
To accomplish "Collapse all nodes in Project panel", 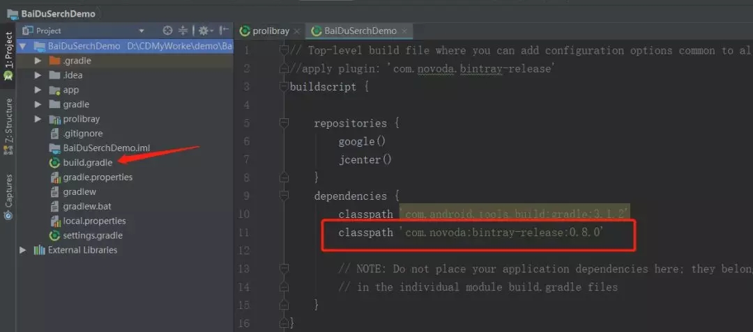I will [183, 31].
